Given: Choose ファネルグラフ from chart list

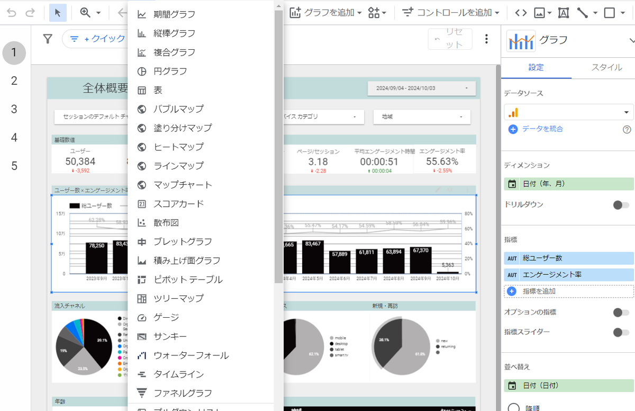Looking at the screenshot, I should (x=201, y=393).
